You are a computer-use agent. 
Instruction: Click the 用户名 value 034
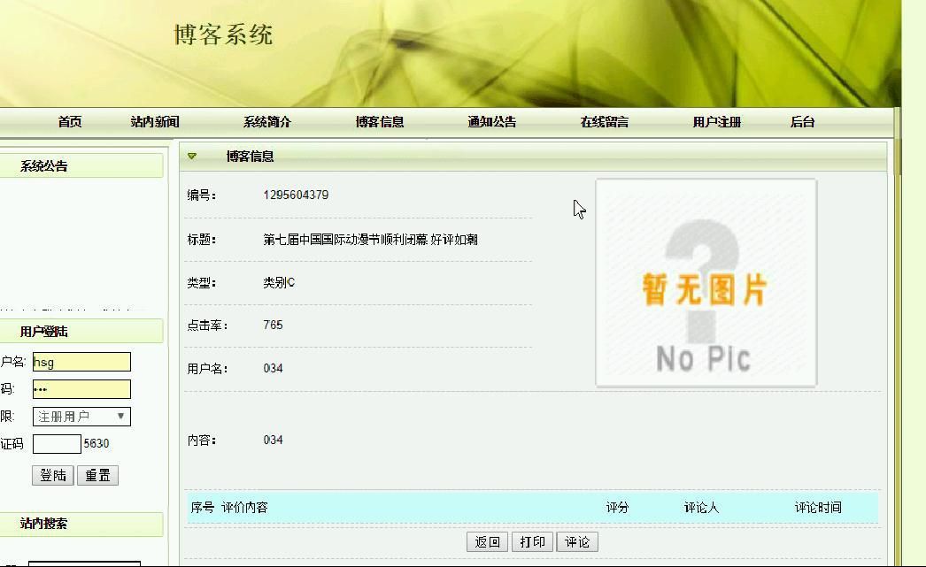[273, 369]
